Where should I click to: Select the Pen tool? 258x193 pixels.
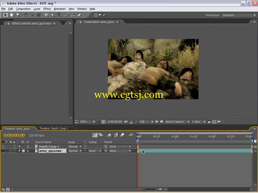click(53, 15)
